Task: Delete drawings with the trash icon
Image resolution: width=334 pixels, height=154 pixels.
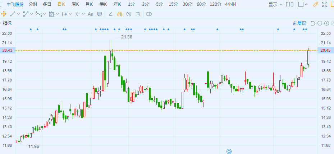Action: click(x=138, y=14)
